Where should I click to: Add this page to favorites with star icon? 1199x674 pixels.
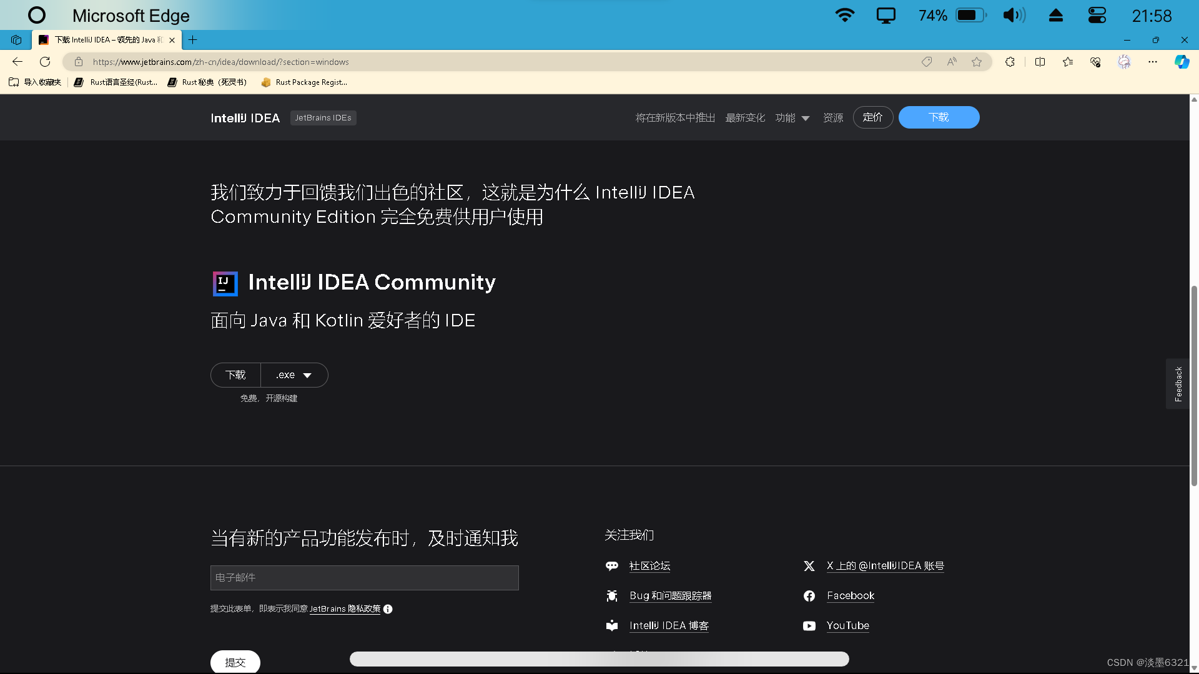(977, 62)
